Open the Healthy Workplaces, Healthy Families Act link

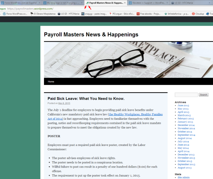135,114
